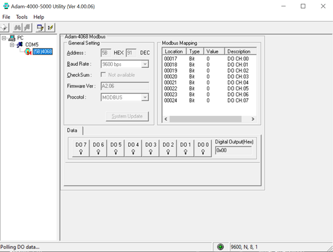Click the 'Polling DO data...' status text
This screenshot has height=252, width=333.
pyautogui.click(x=20, y=247)
